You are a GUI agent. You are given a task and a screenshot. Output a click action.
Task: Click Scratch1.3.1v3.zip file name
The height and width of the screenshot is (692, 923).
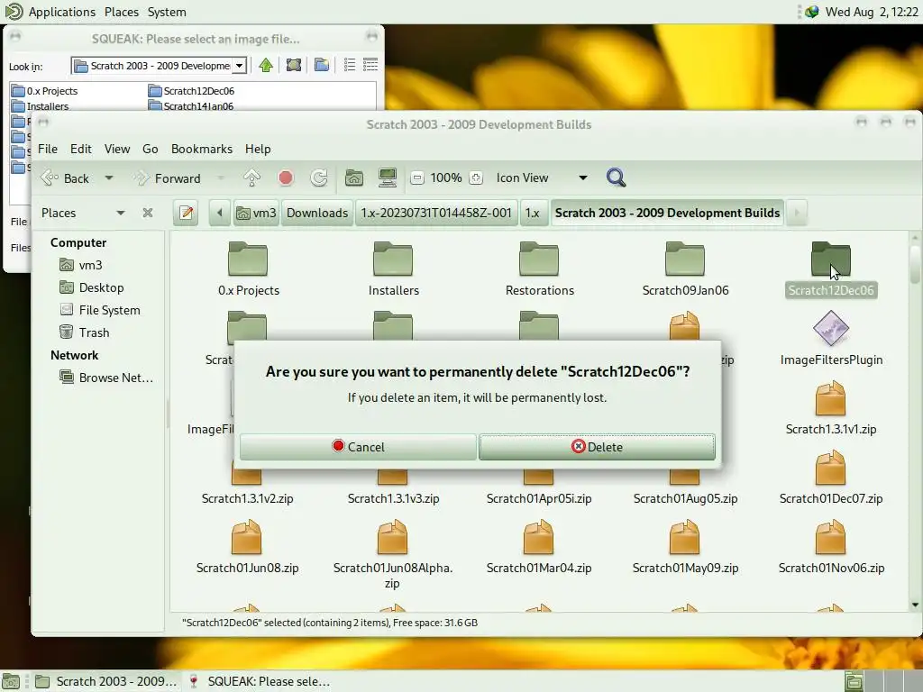393,498
